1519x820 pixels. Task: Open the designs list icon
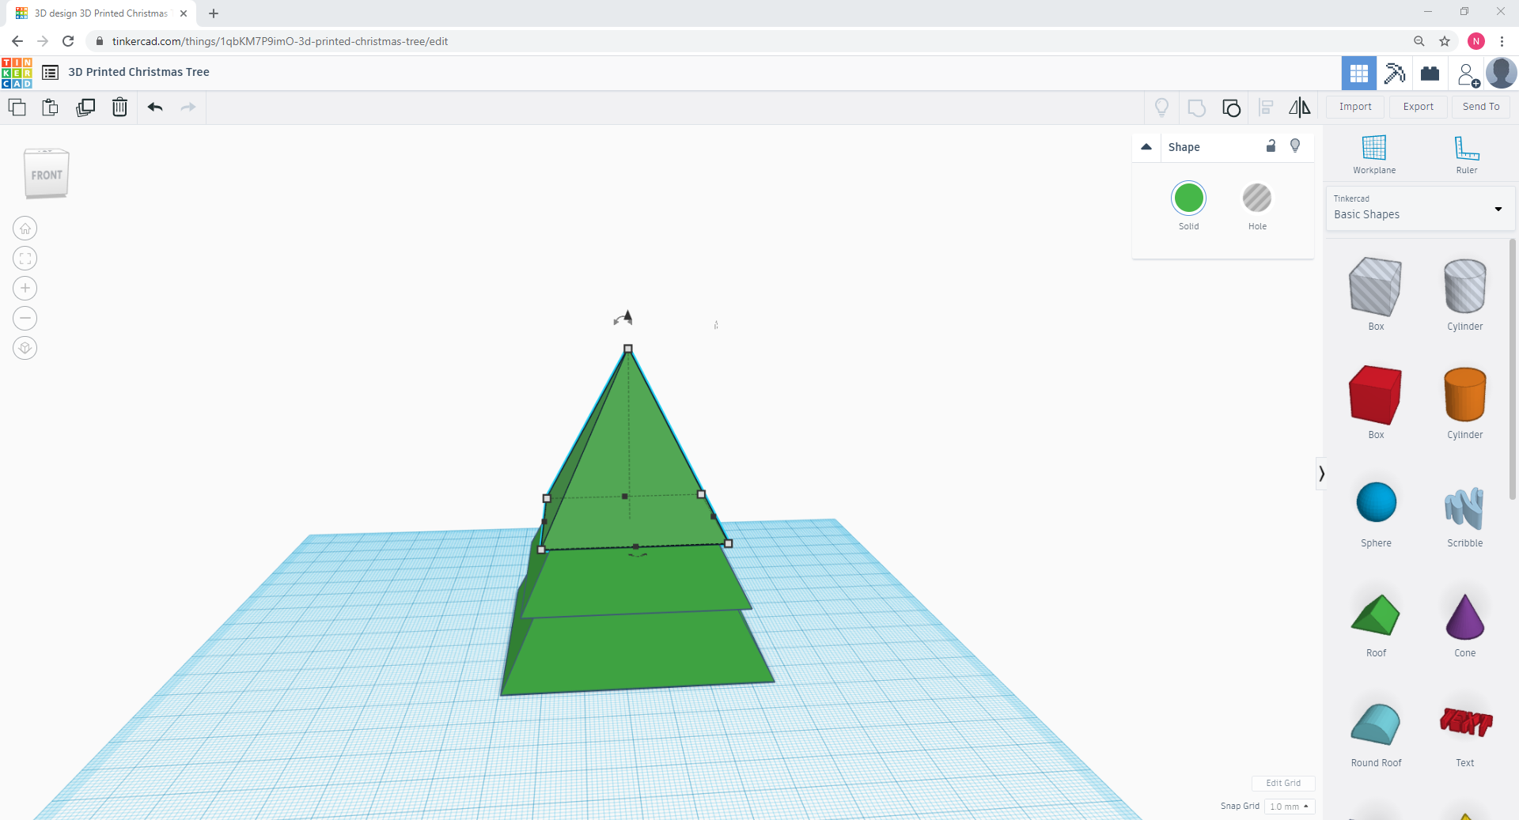point(50,73)
